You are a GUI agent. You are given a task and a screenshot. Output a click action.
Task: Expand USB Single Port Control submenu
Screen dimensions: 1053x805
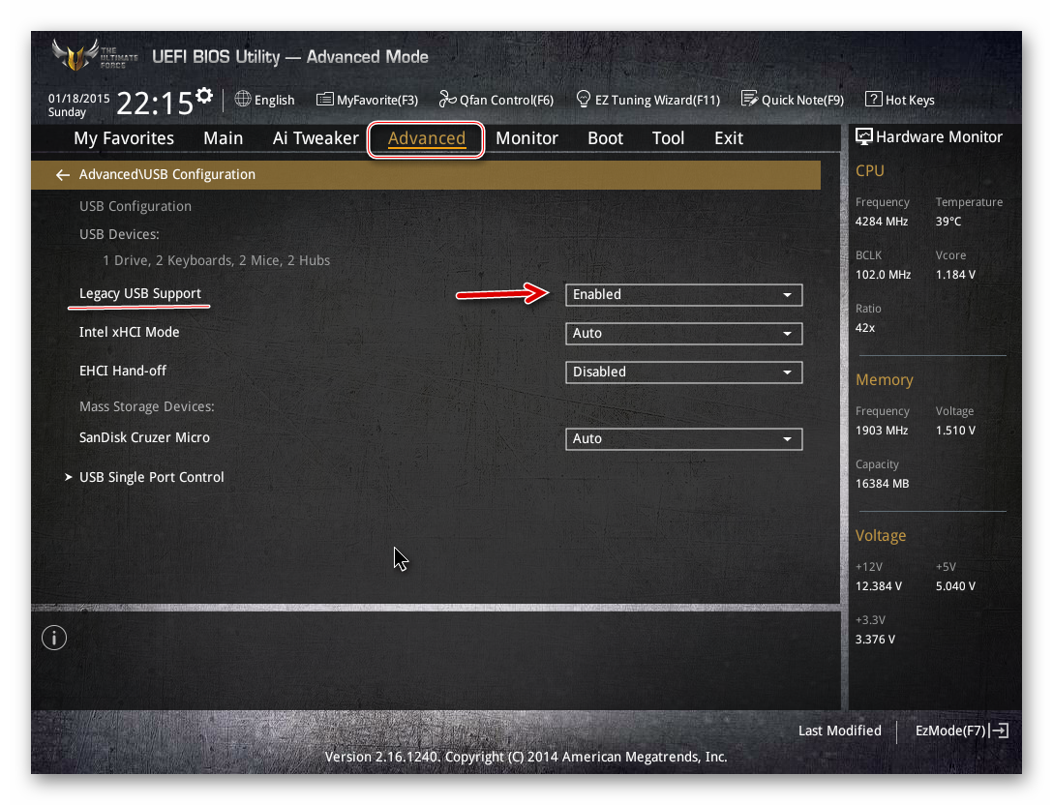151,477
